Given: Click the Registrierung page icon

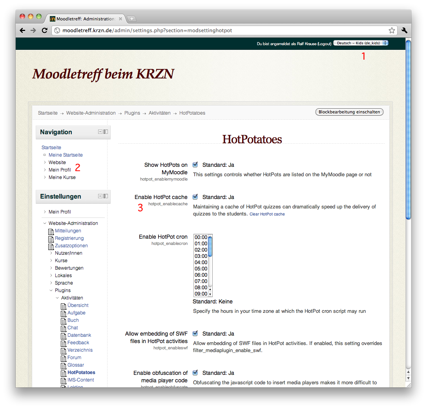Looking at the screenshot, I should 51,239.
